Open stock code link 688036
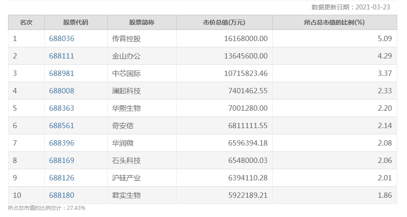This screenshot has width=407, height=217. point(62,39)
